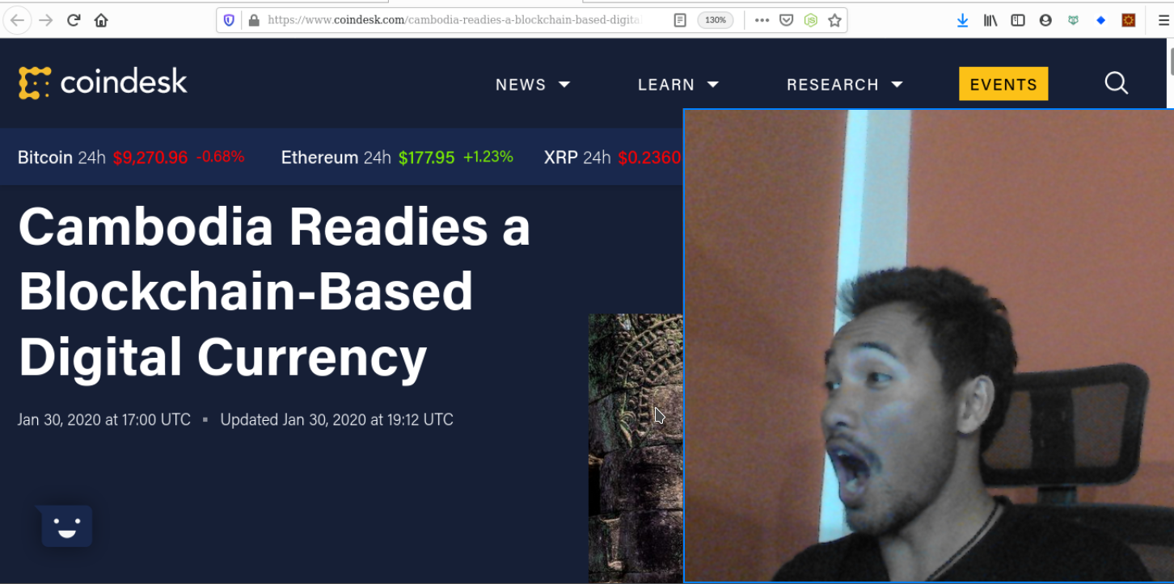Image resolution: width=1174 pixels, height=584 pixels.
Task: Reload the current page
Action: [74, 20]
